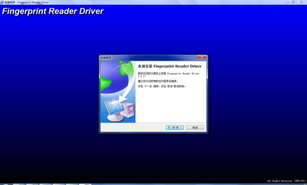Click the version text ending with 2.3.1
Viewport: 307px width, 185px height.
pos(168,75)
